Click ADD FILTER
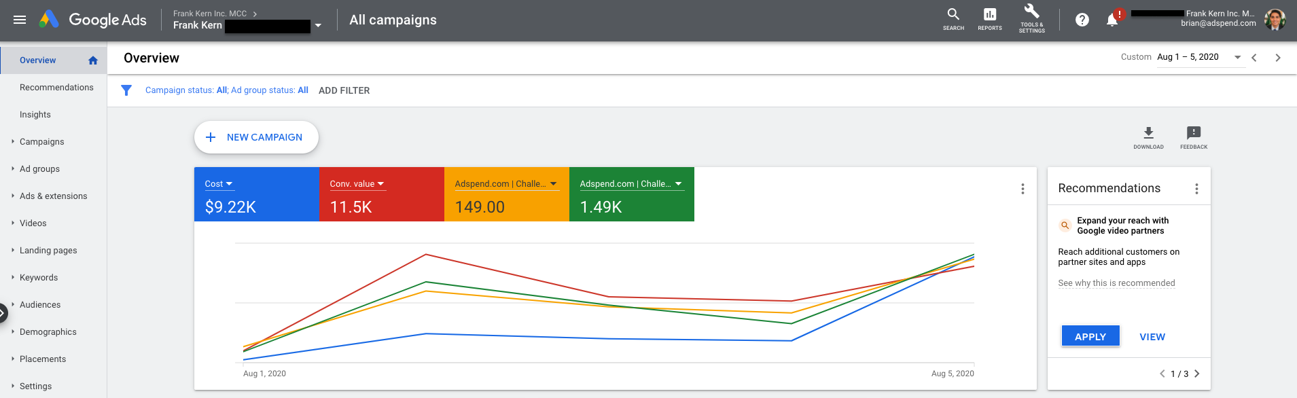The width and height of the screenshot is (1297, 398). pos(344,90)
